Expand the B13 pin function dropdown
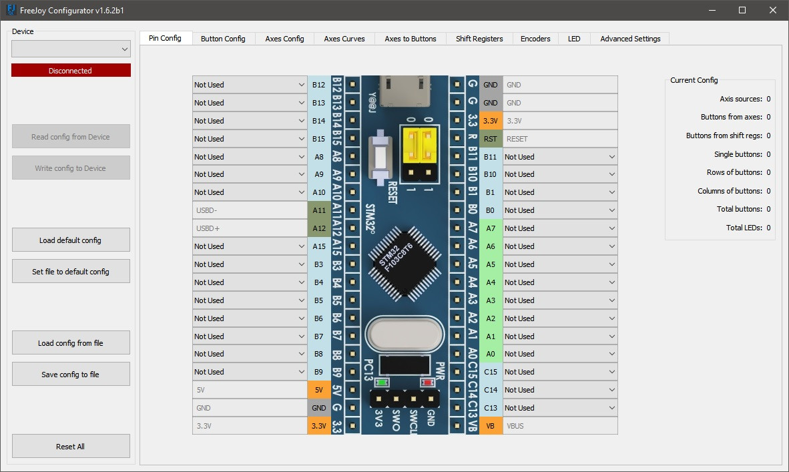 tap(250, 103)
